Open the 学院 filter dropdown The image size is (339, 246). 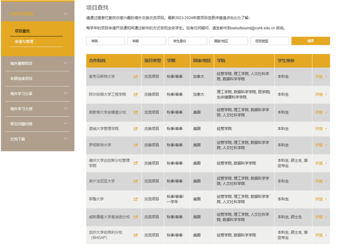pyautogui.click(x=105, y=41)
